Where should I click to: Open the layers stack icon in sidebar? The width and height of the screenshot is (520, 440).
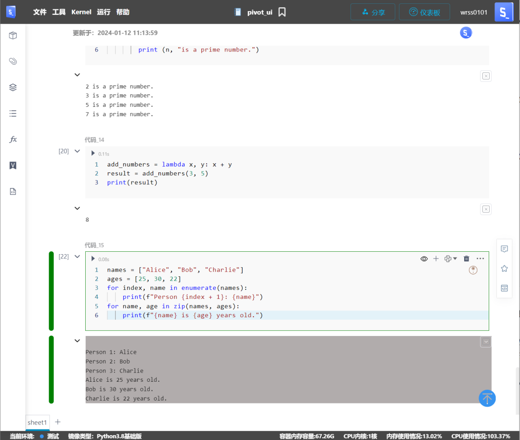13,87
